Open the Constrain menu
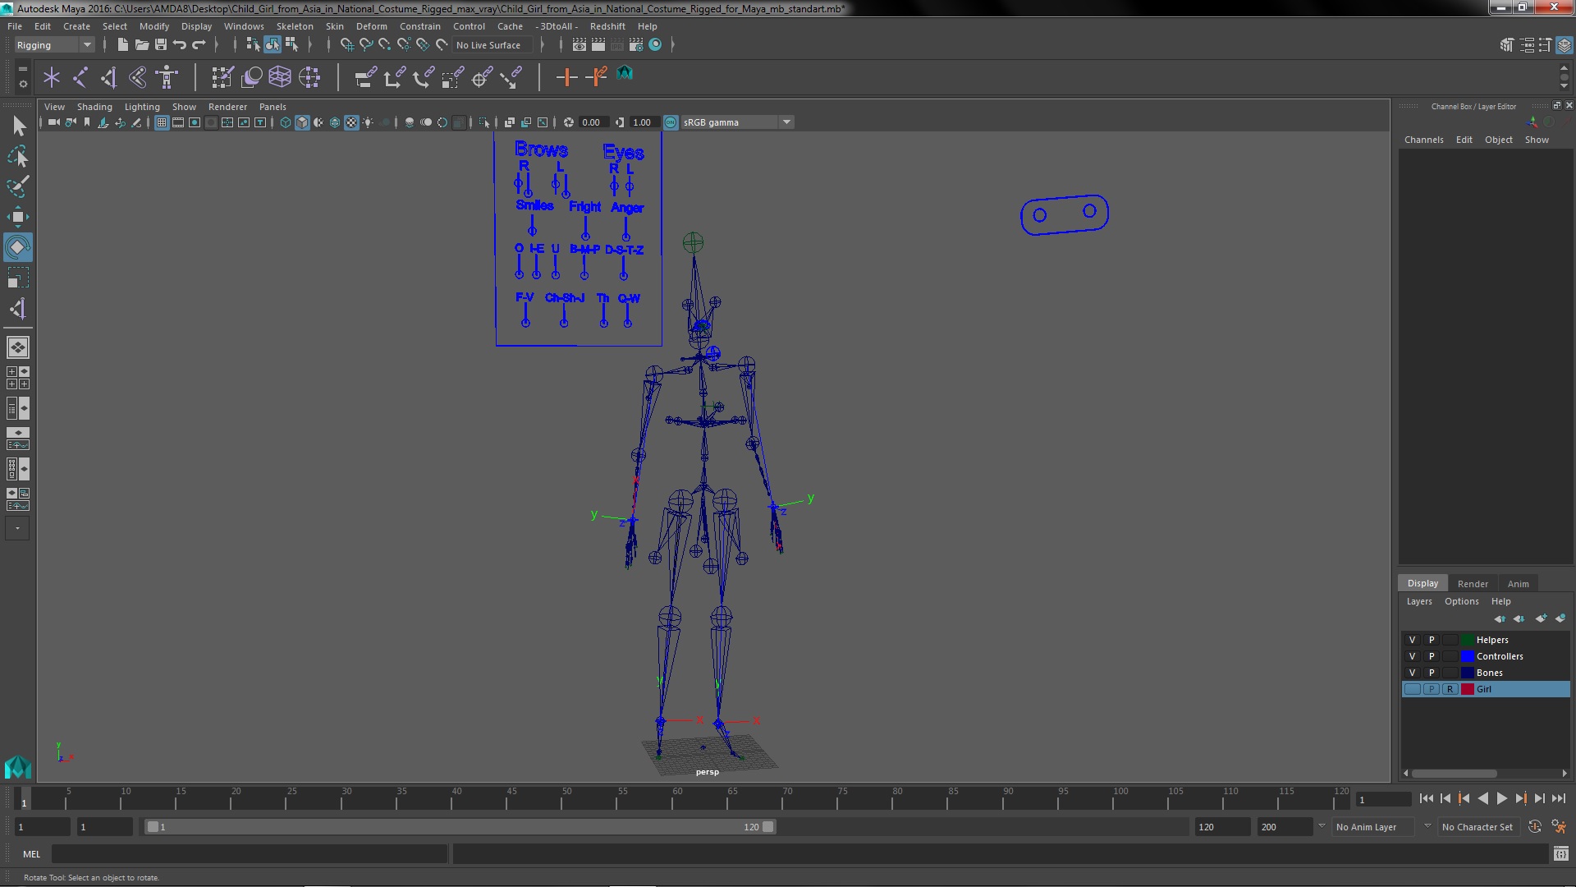This screenshot has height=887, width=1576. 419,26
